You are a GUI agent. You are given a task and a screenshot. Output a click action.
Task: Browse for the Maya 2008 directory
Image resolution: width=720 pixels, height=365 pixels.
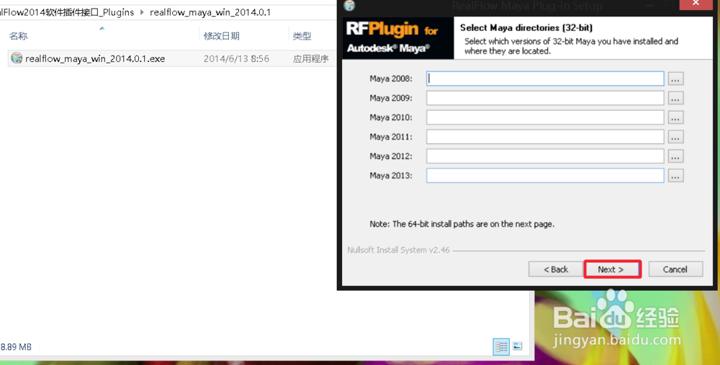point(675,79)
